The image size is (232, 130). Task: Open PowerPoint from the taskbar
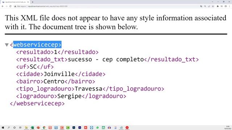(38, 127)
